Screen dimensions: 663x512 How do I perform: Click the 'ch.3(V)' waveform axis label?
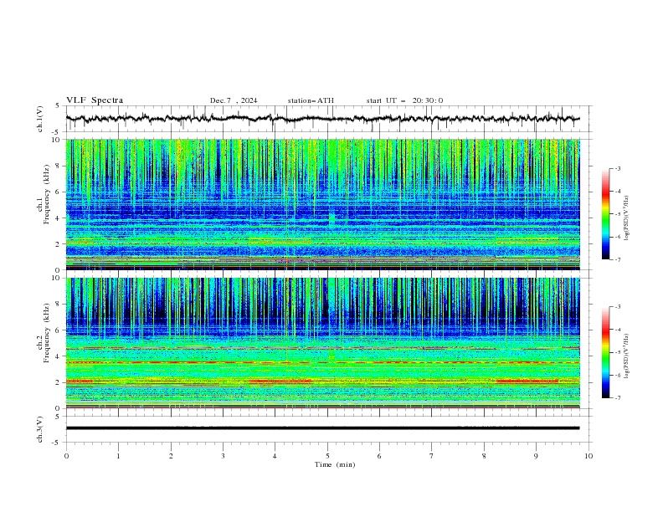coord(40,429)
